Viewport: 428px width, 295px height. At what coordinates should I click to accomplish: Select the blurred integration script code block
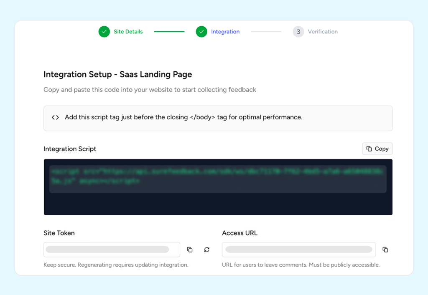point(218,179)
